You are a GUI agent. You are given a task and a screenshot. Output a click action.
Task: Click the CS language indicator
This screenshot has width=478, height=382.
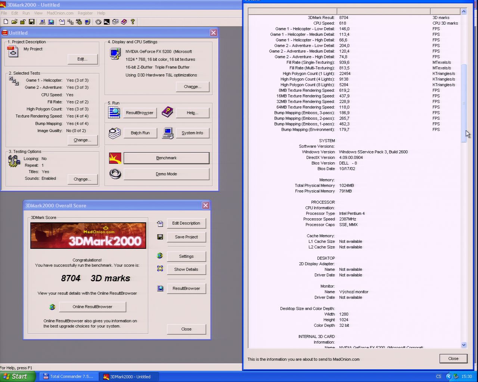(438, 376)
